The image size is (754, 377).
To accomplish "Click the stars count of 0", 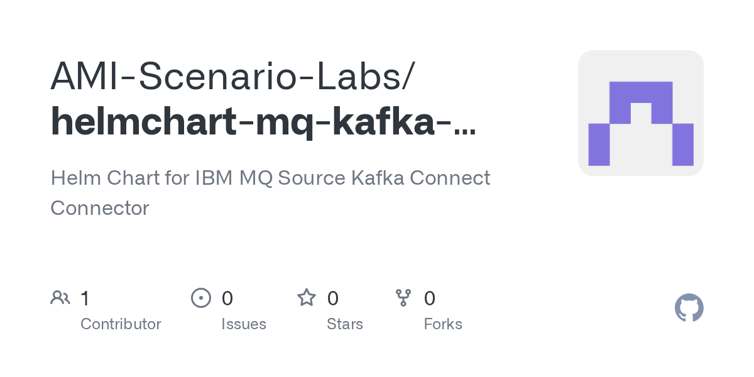I will tap(333, 298).
